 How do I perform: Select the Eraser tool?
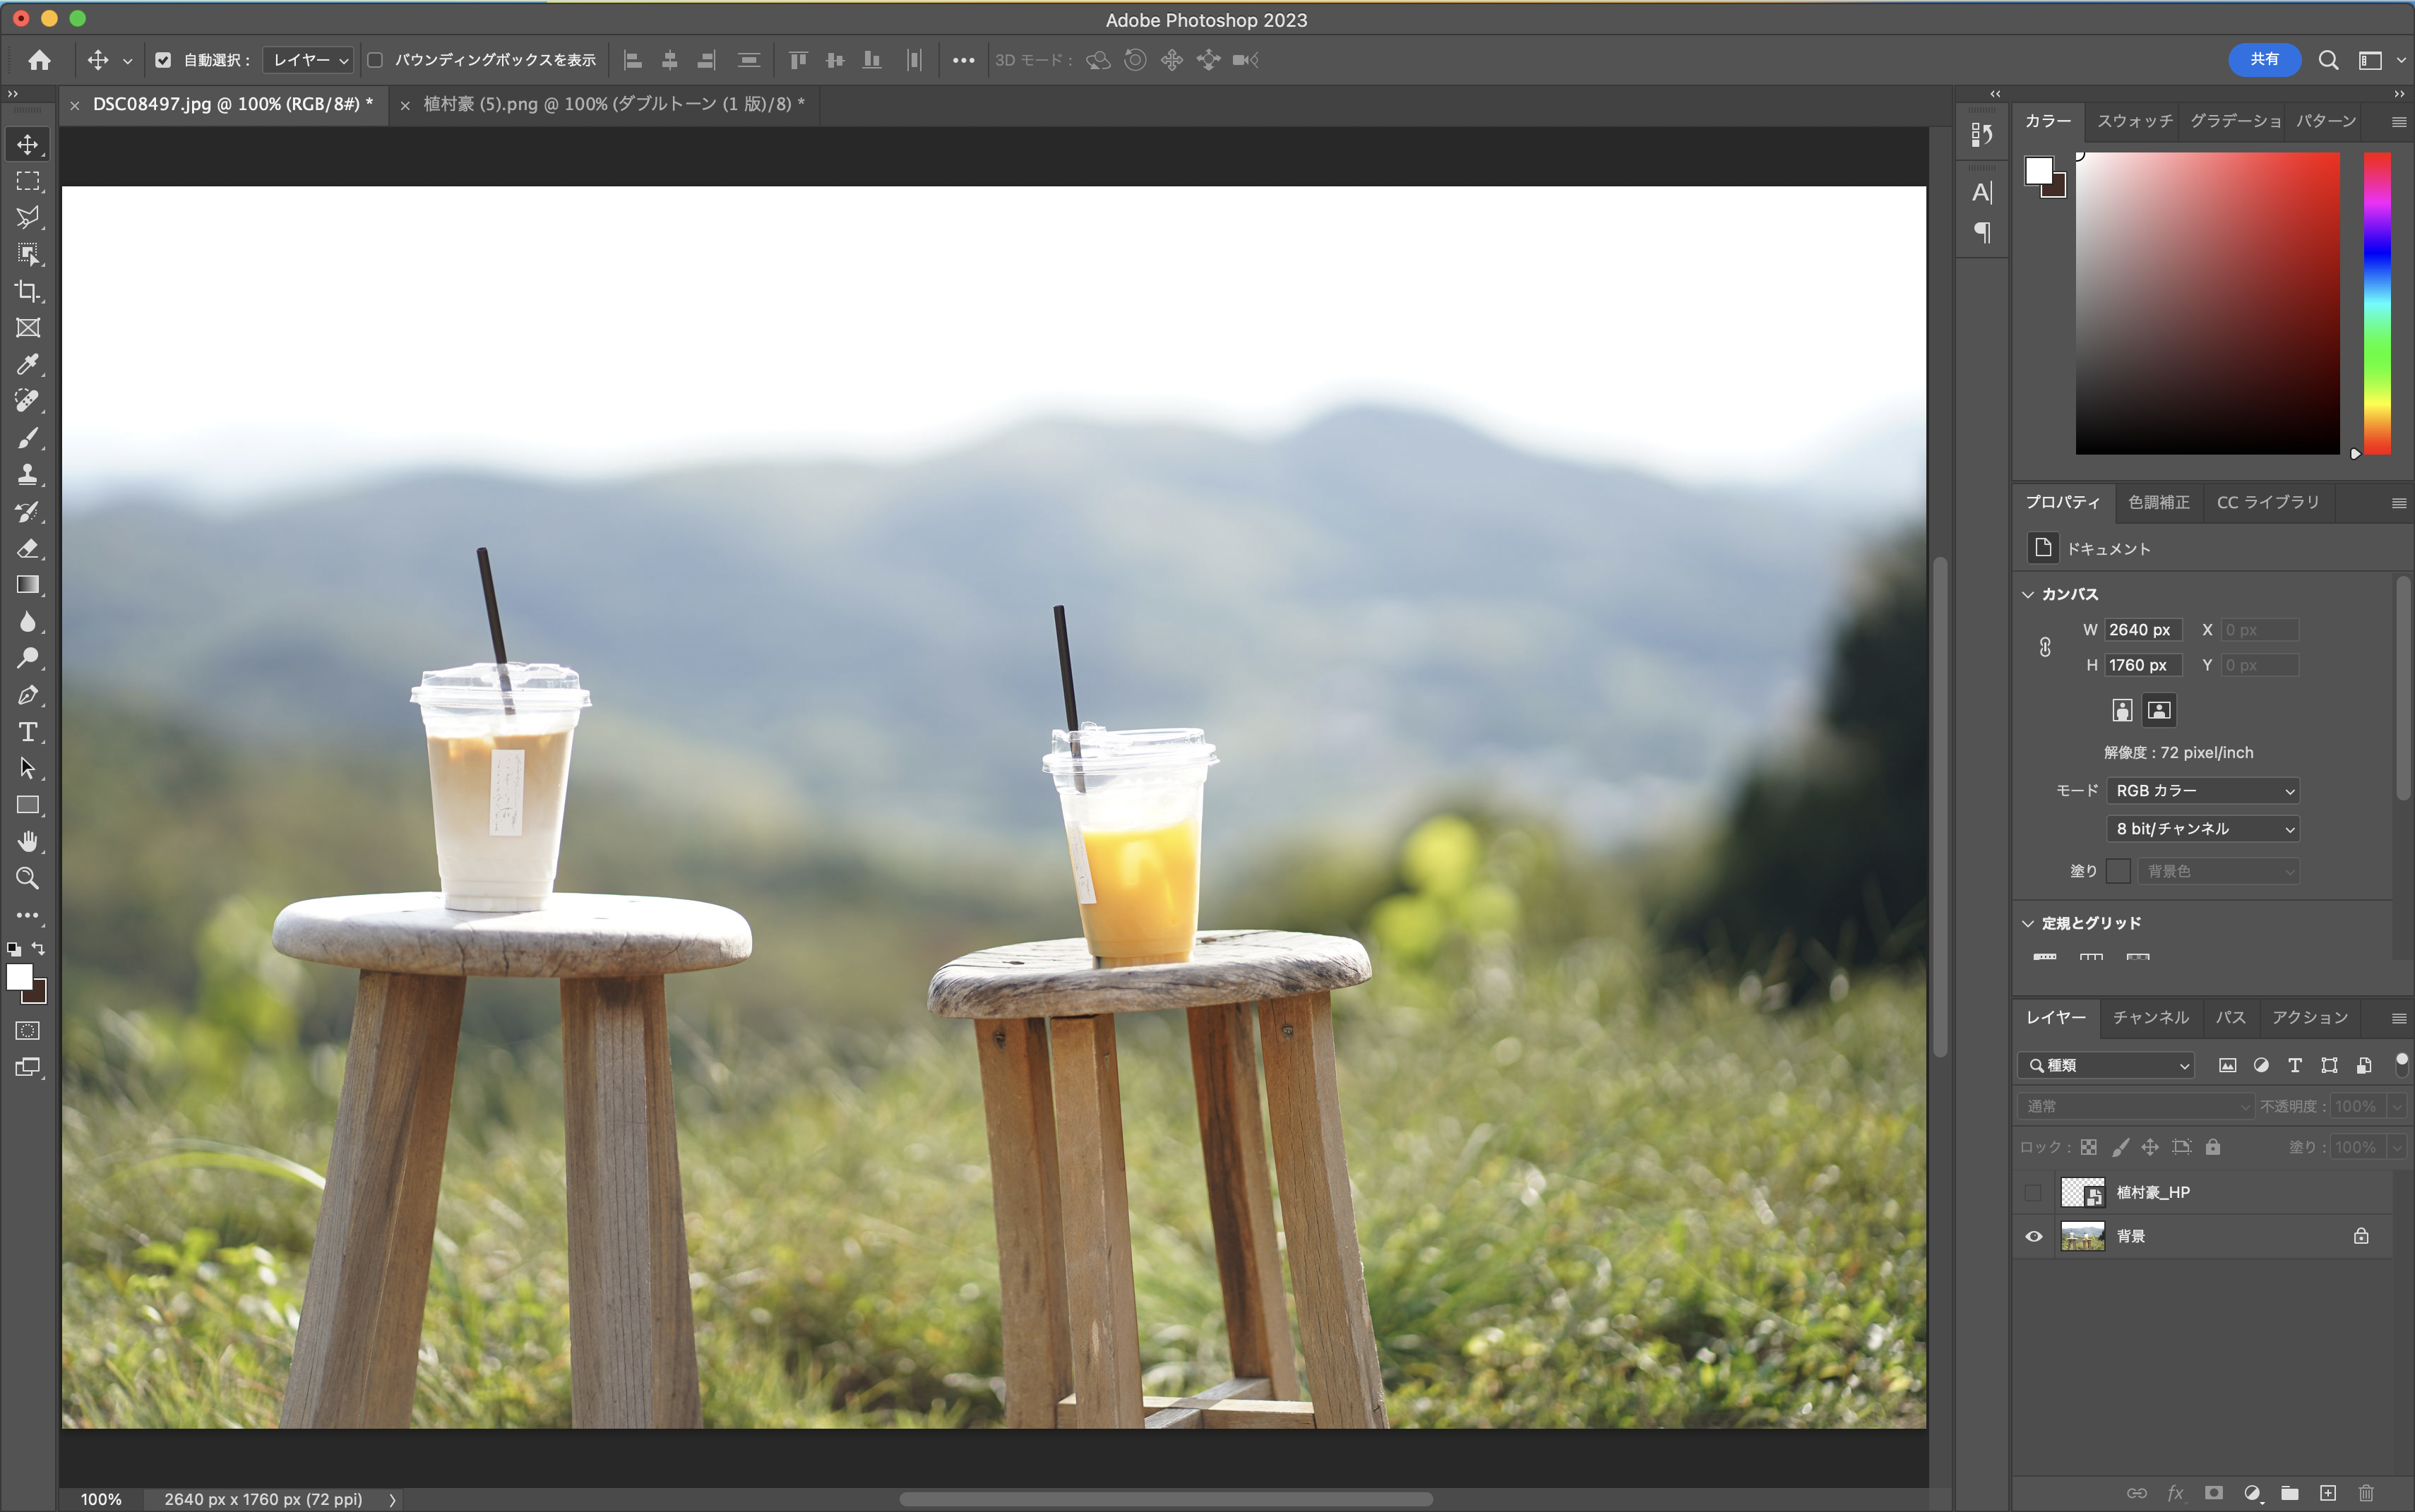tap(28, 548)
